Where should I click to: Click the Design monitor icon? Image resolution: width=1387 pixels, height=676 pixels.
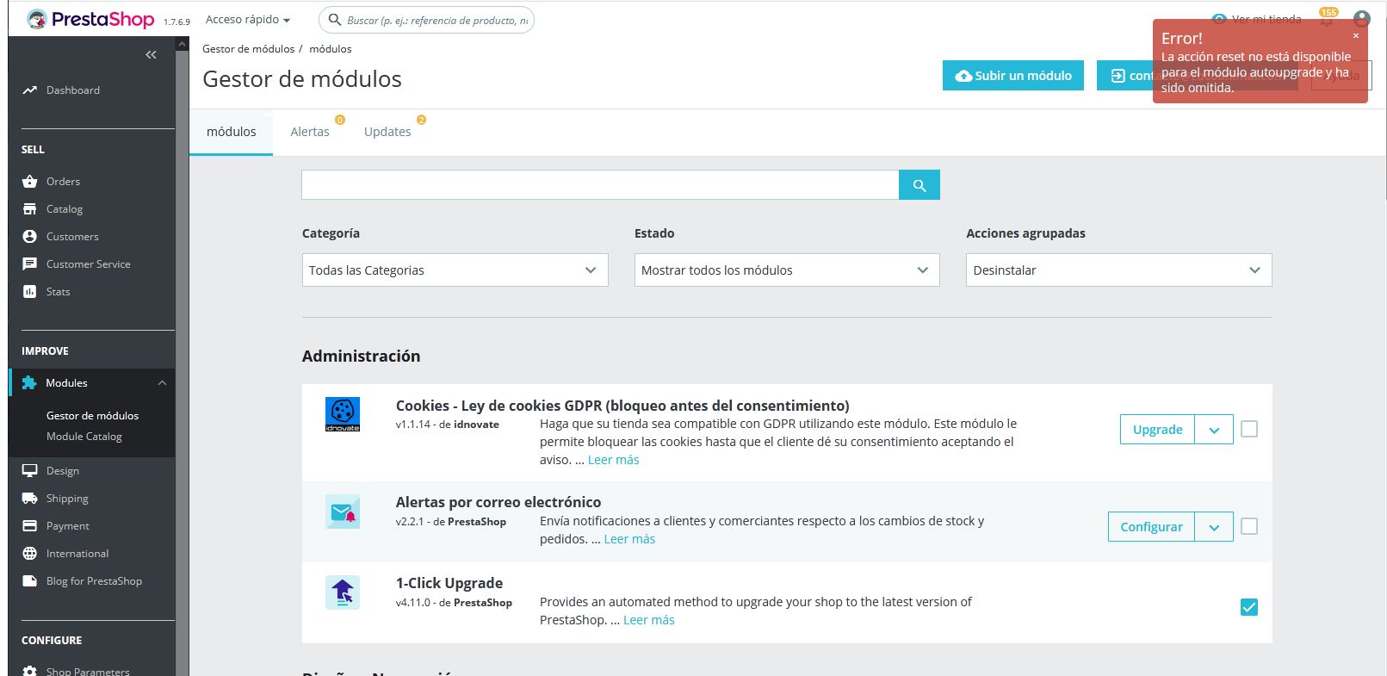pos(30,470)
